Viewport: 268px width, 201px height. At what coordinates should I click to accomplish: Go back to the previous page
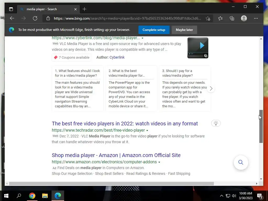[12, 18]
